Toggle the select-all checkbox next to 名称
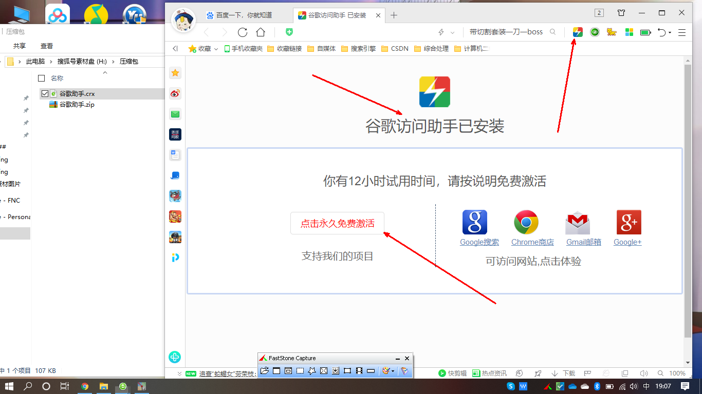 (42, 78)
